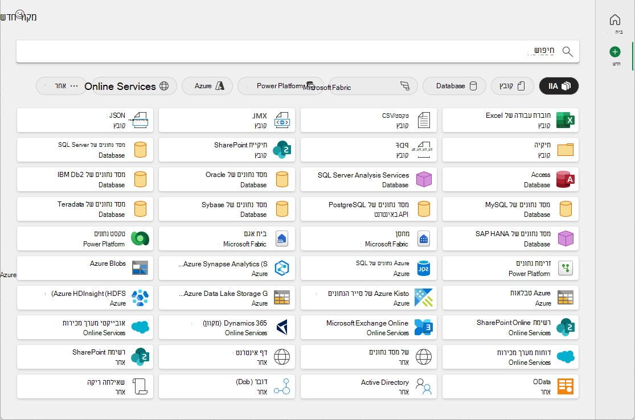
Task: Pick the JSON file icon
Action: point(140,120)
